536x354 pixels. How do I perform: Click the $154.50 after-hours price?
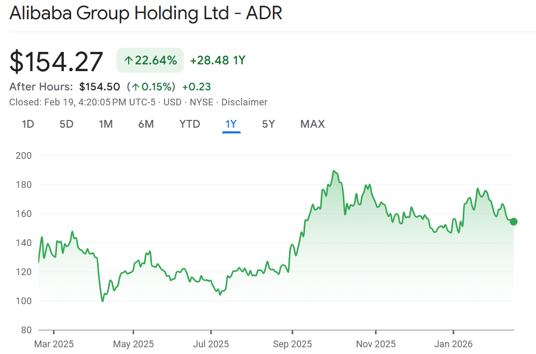100,87
